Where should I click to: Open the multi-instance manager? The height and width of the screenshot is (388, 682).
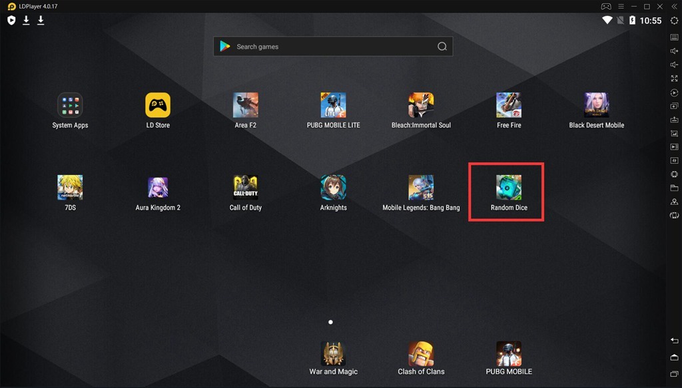(x=674, y=106)
